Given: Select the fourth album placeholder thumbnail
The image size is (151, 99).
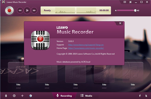Looking at the screenshot, I should click(104, 74).
